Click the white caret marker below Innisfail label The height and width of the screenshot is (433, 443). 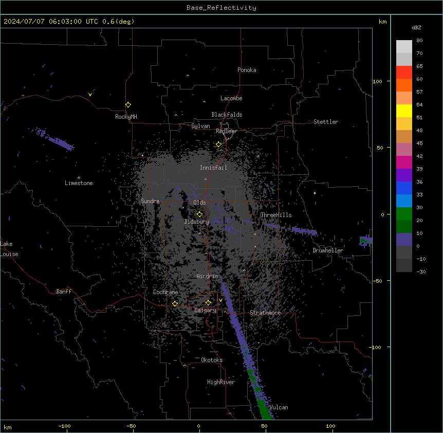(x=206, y=179)
